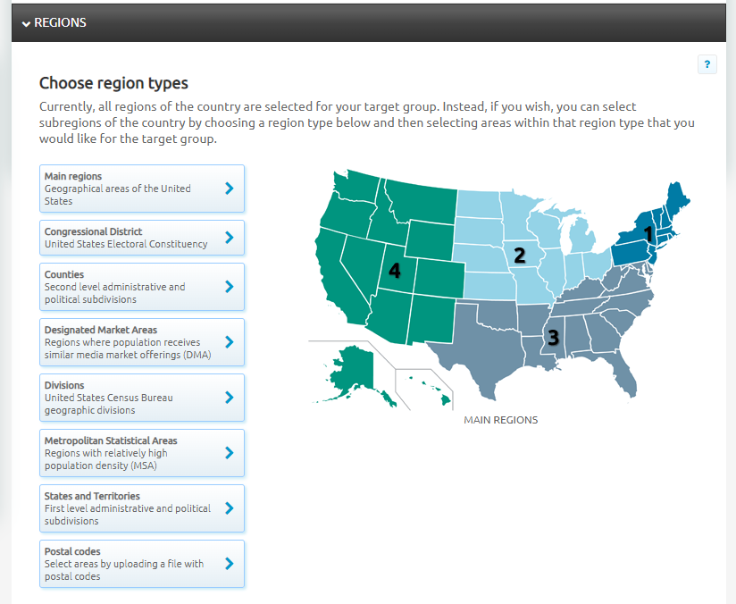The height and width of the screenshot is (604, 736).
Task: Choose States and Territories region type
Action: point(130,508)
